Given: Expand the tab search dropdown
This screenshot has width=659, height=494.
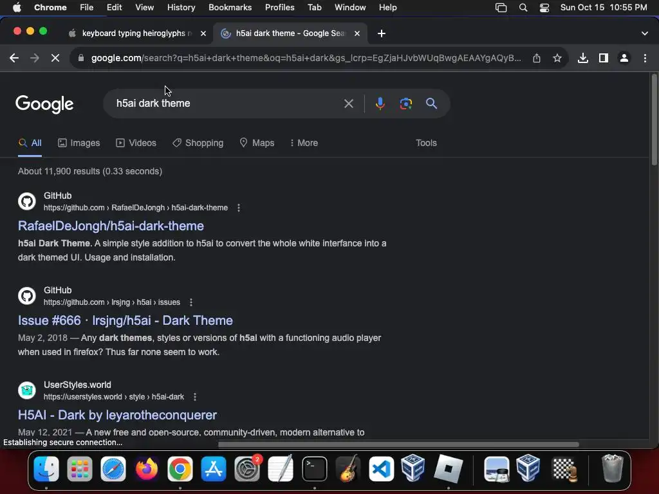Looking at the screenshot, I should point(645,33).
